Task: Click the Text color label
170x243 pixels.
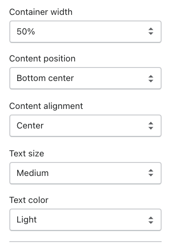Action: click(x=29, y=200)
